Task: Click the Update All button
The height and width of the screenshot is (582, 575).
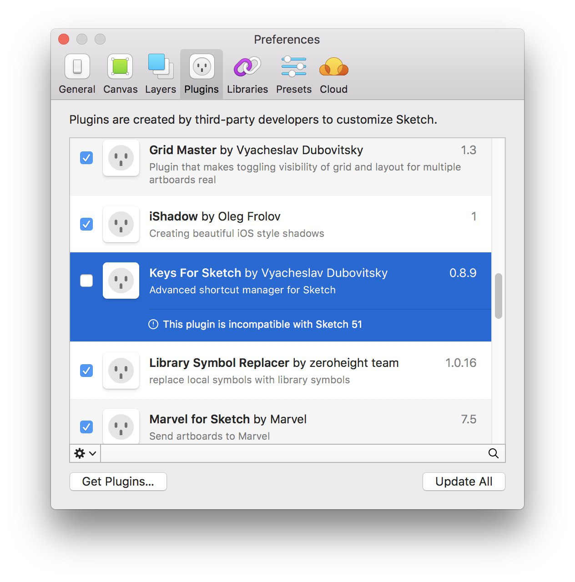Action: click(464, 482)
